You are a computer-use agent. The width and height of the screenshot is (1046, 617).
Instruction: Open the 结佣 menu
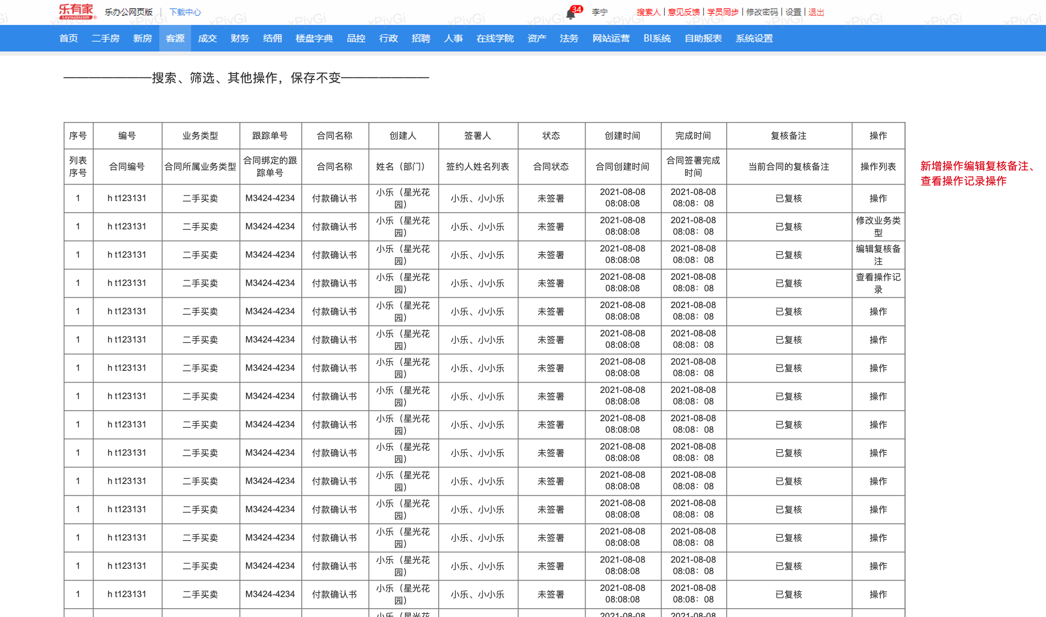click(x=272, y=38)
